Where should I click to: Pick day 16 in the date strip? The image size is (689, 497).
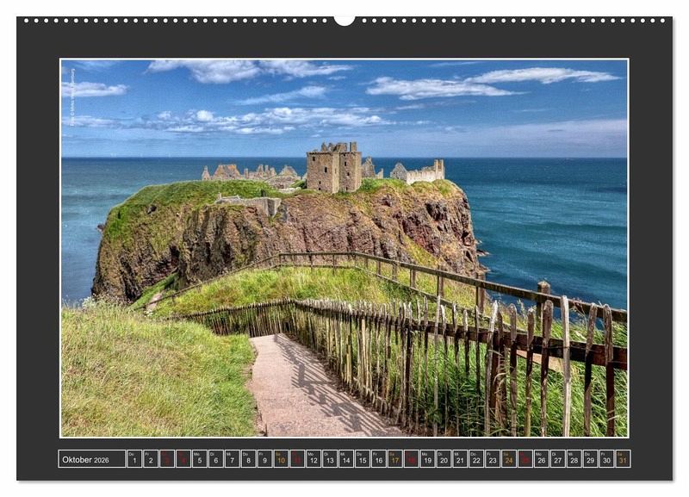pyautogui.click(x=379, y=459)
